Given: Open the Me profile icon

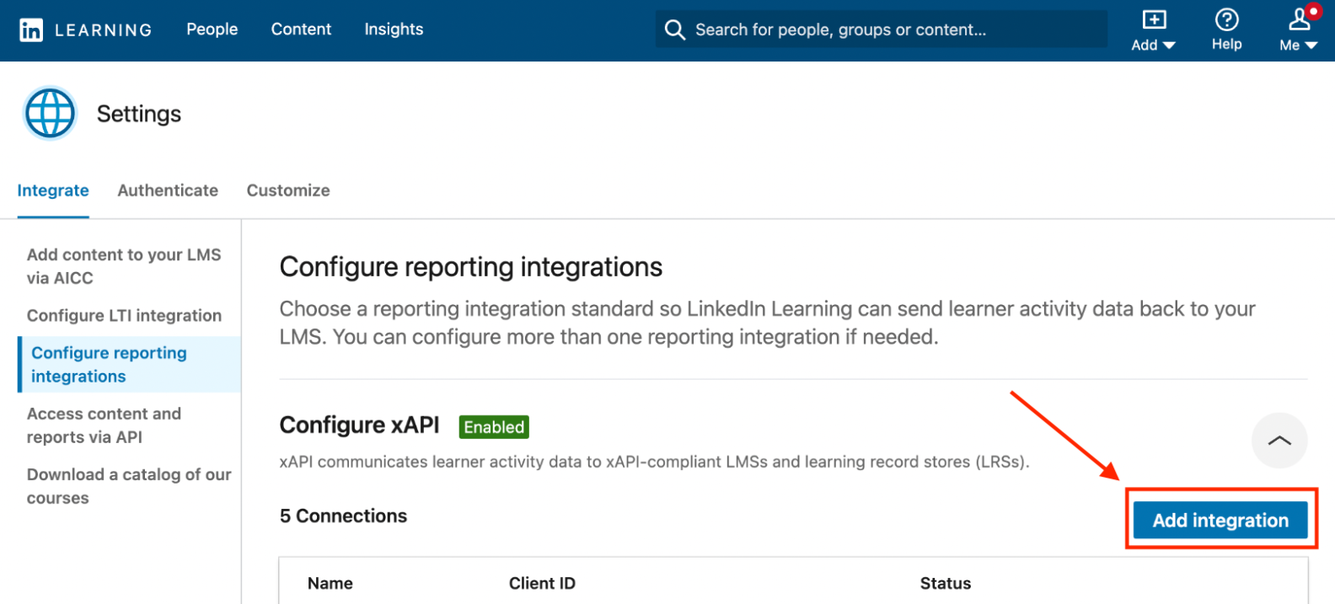Looking at the screenshot, I should [x=1300, y=19].
